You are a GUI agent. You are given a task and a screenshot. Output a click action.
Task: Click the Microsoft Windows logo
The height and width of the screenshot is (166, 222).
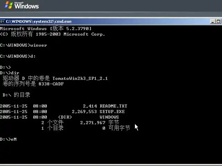pyautogui.click(x=22, y=6)
